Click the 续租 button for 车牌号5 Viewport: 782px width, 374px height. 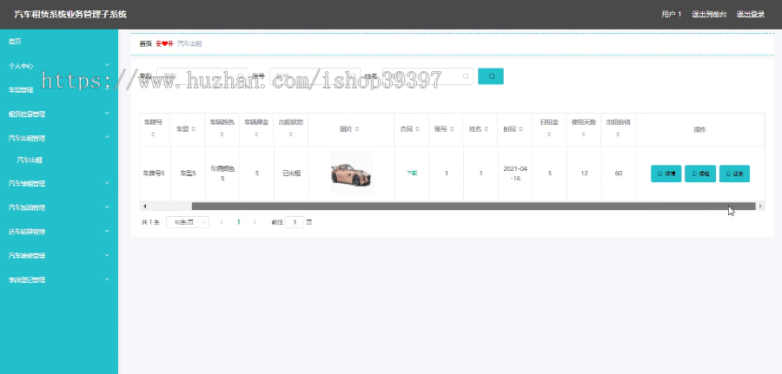(700, 174)
